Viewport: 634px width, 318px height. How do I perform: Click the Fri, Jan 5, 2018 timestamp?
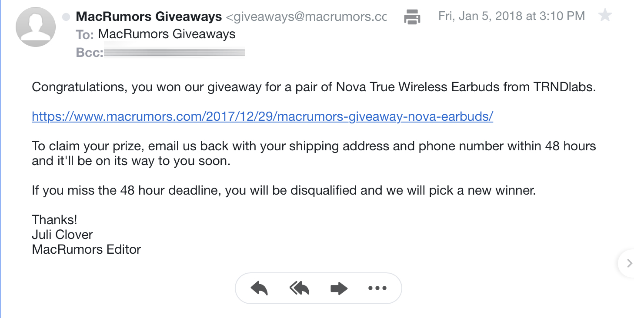511,17
